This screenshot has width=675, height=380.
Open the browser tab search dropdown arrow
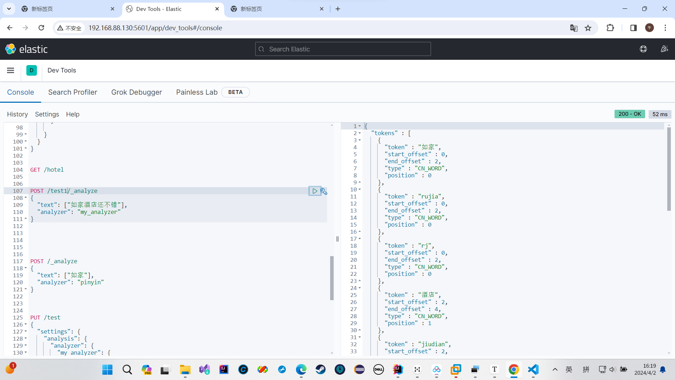pyautogui.click(x=9, y=9)
